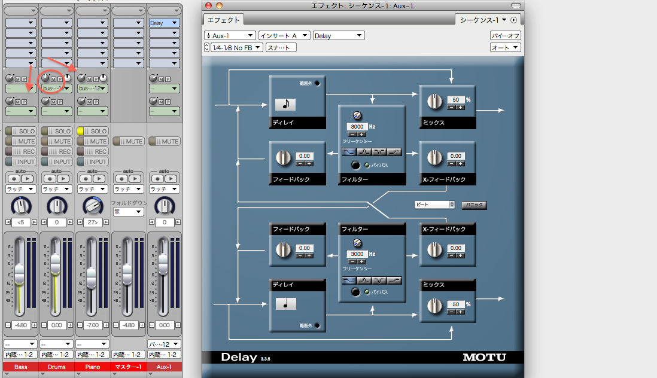Click the スナ…ト snapshot button
This screenshot has height=378, width=657.
point(281,48)
